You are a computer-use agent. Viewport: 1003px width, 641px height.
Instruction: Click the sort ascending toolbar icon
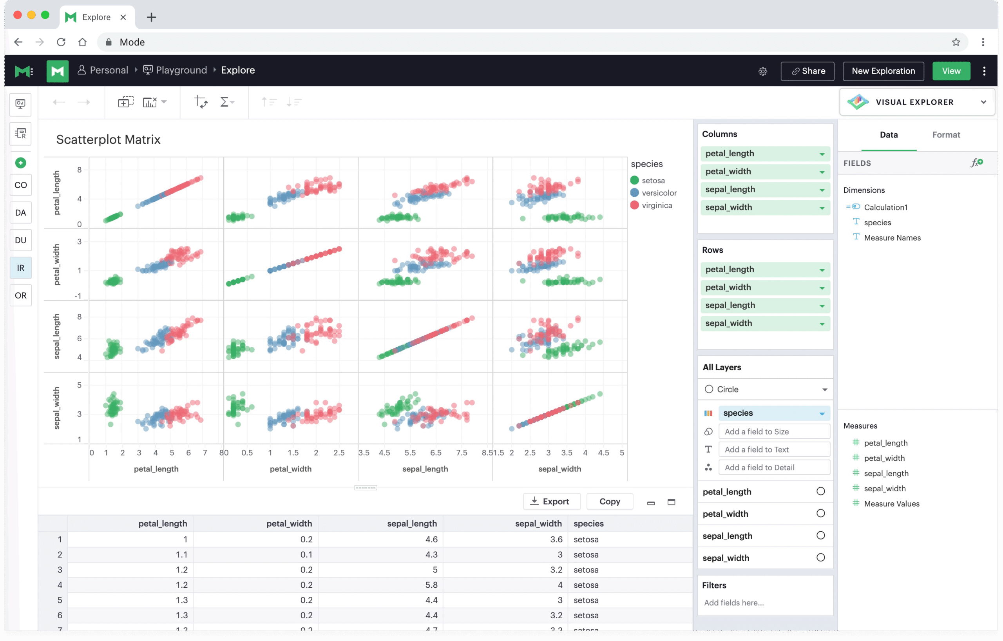pyautogui.click(x=269, y=102)
